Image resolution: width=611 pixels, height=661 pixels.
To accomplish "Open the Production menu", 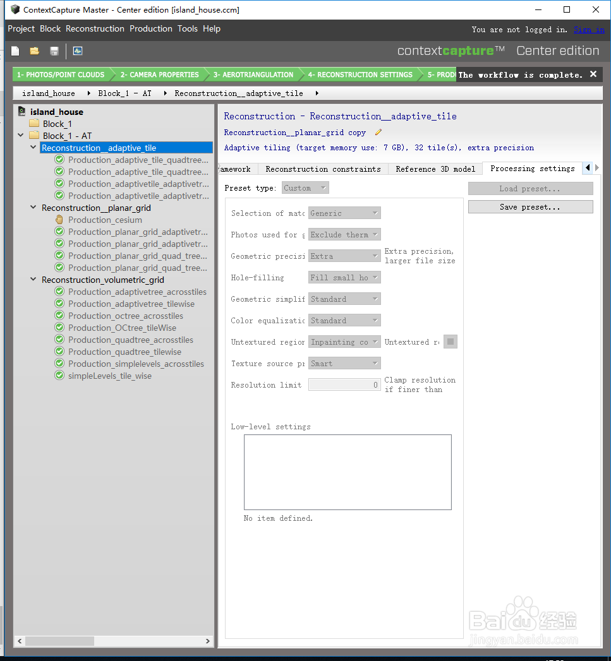I will pyautogui.click(x=150, y=28).
